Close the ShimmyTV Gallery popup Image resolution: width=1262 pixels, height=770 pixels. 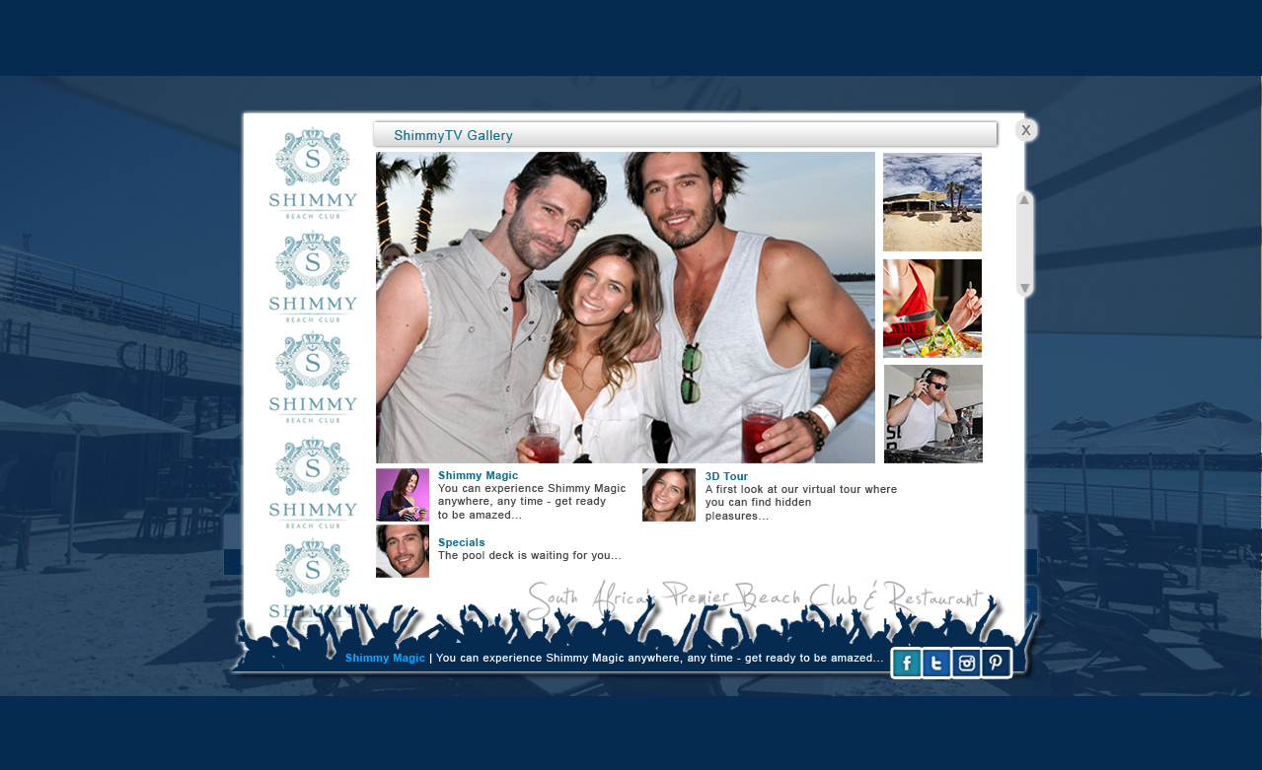(1026, 130)
